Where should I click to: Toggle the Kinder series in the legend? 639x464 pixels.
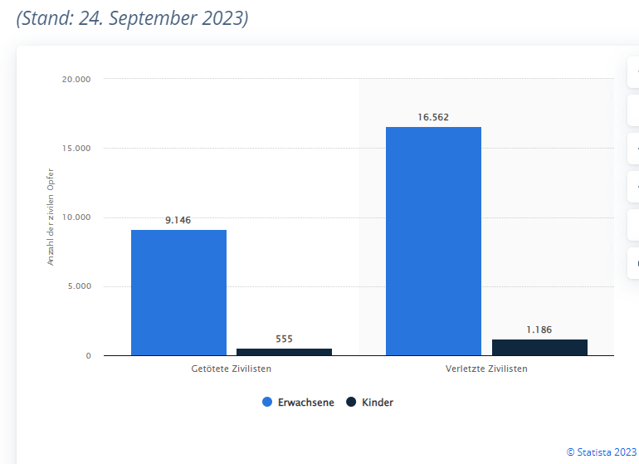(x=377, y=403)
